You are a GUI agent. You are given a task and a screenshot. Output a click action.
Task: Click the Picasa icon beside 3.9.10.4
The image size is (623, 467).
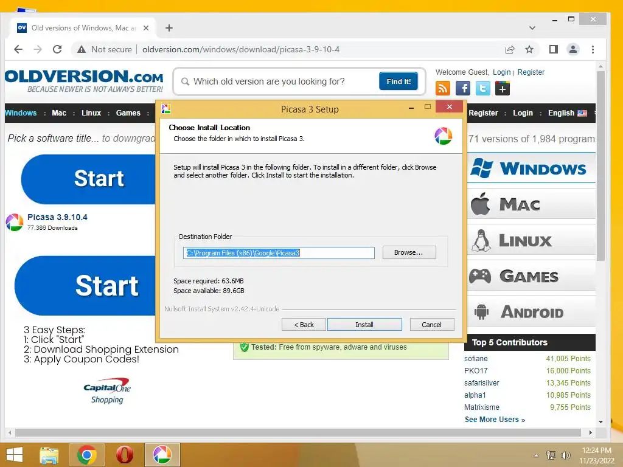tap(15, 222)
